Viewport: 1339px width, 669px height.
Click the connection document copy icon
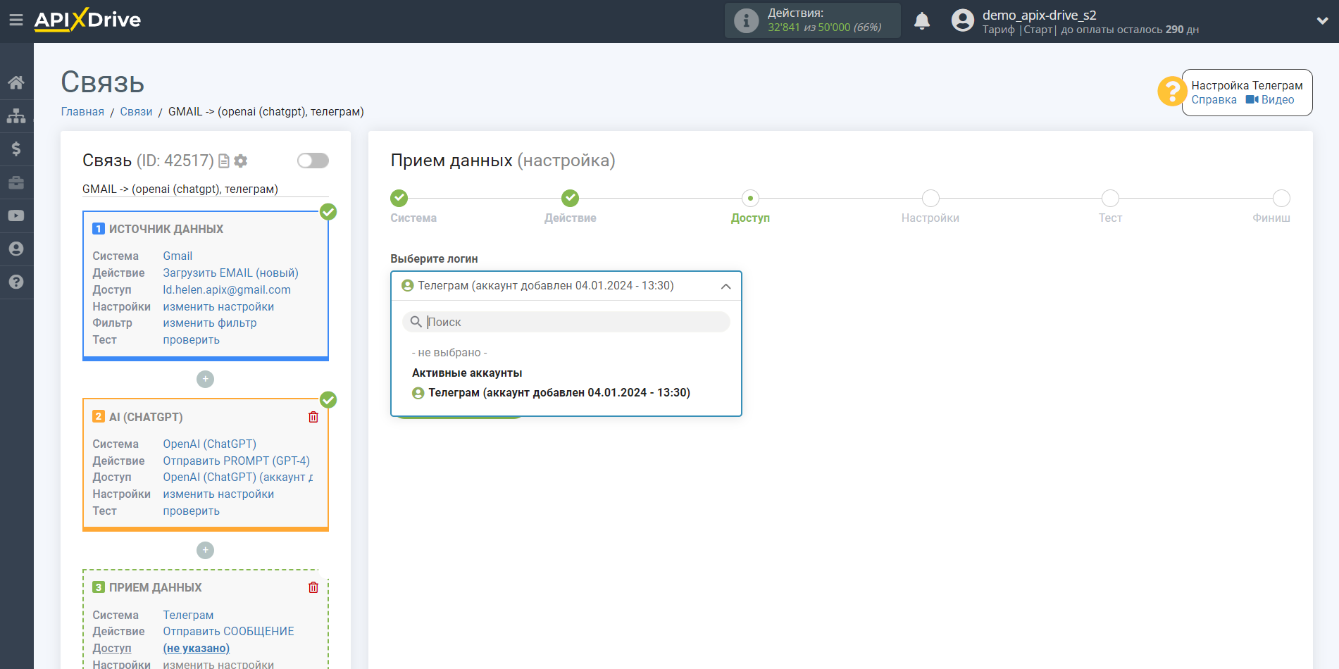point(224,161)
